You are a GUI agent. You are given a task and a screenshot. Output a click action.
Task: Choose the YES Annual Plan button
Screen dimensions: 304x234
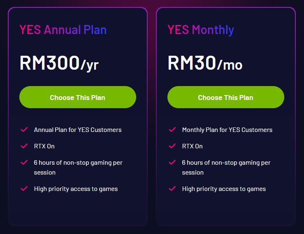[78, 97]
